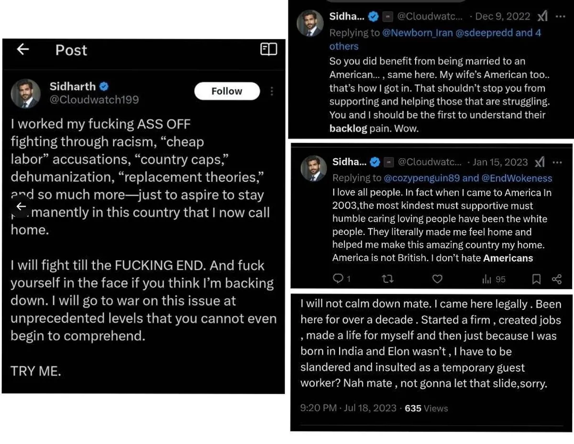Open reader view book icon in Post header

(x=268, y=49)
